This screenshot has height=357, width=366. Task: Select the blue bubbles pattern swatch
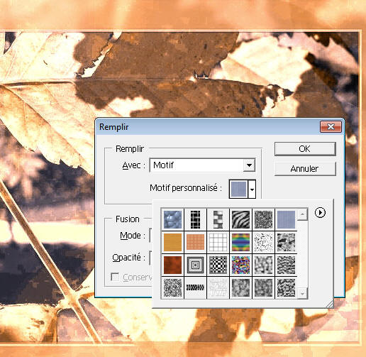pyautogui.click(x=172, y=219)
